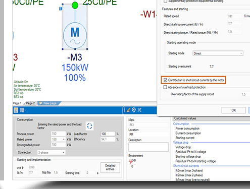This screenshot has height=189, width=250.
Task: Click the 'Residual Ph-to-N voltage' row
Action: [191, 152]
